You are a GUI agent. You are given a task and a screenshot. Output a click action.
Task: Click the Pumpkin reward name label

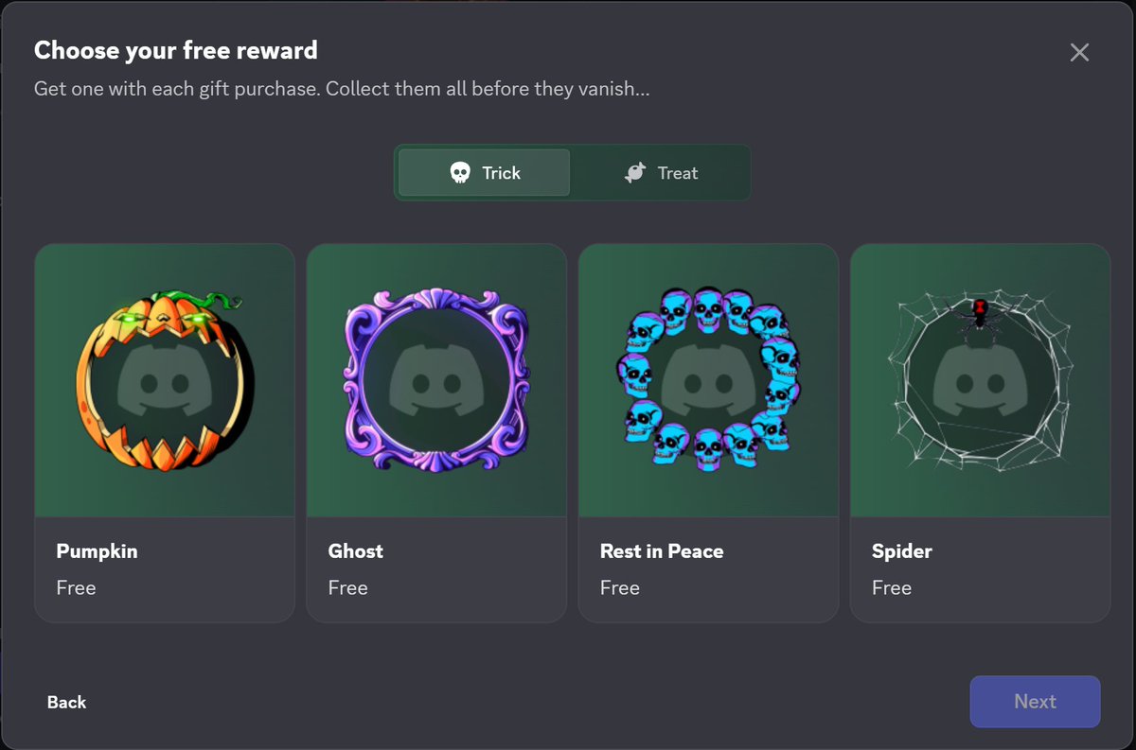click(97, 551)
